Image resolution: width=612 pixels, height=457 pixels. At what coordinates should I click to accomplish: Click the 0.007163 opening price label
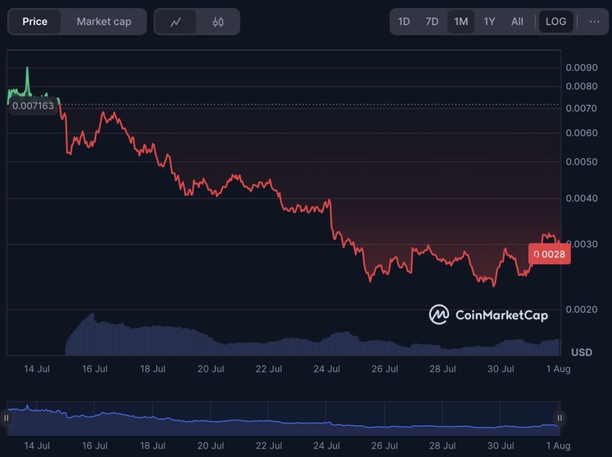pyautogui.click(x=33, y=105)
